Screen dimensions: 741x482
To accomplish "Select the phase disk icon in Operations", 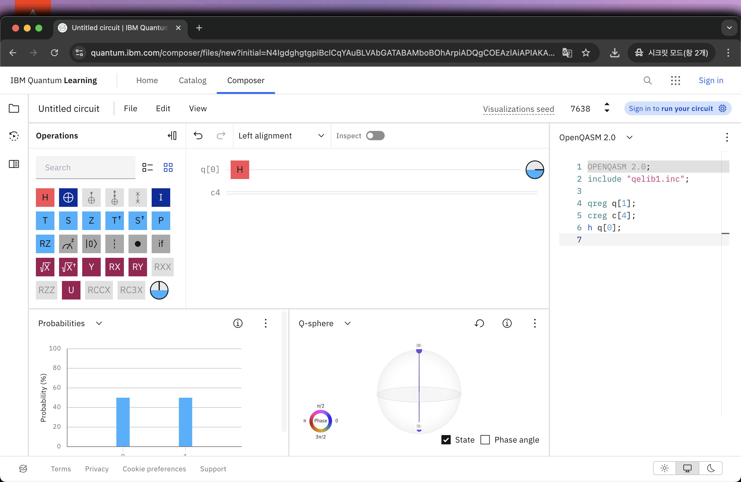I will [159, 290].
